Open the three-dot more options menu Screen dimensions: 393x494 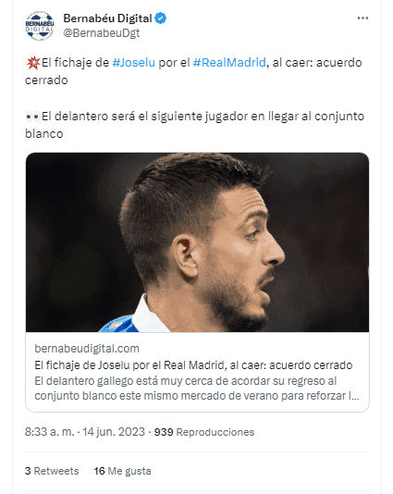click(x=362, y=19)
